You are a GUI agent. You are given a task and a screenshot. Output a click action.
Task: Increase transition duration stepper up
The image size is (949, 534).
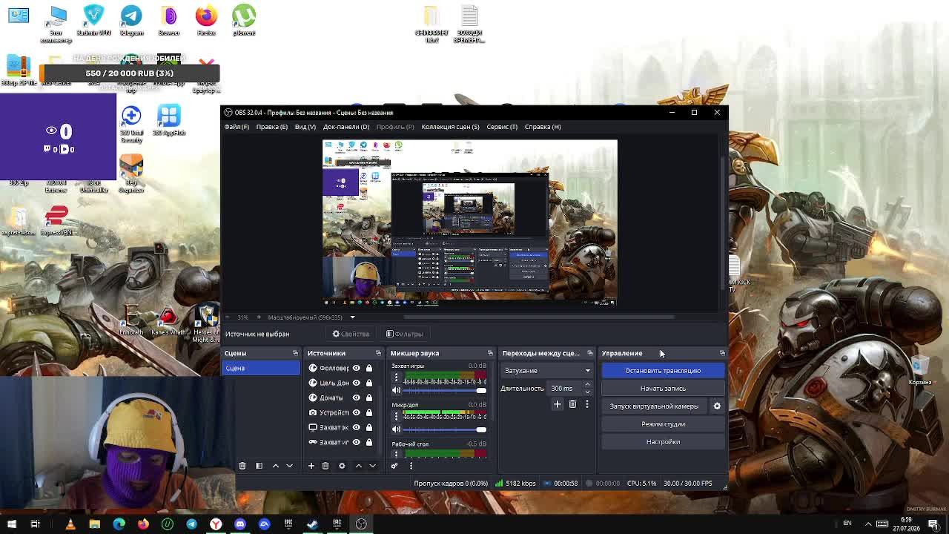tap(587, 385)
